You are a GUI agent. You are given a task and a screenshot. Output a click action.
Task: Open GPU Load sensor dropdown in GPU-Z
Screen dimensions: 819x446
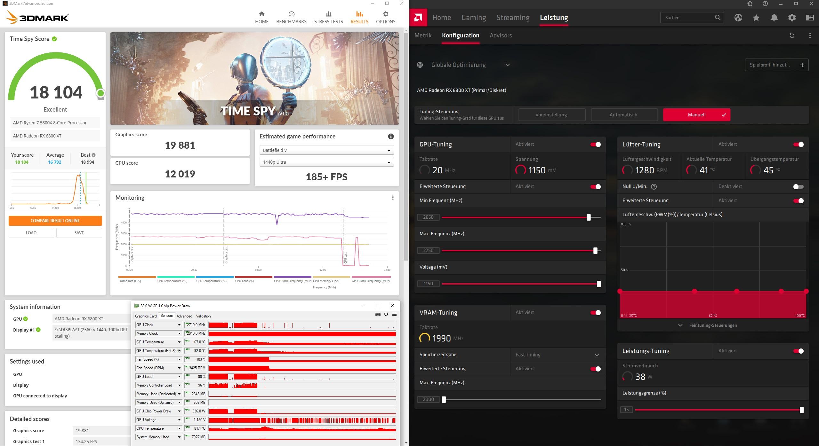179,377
